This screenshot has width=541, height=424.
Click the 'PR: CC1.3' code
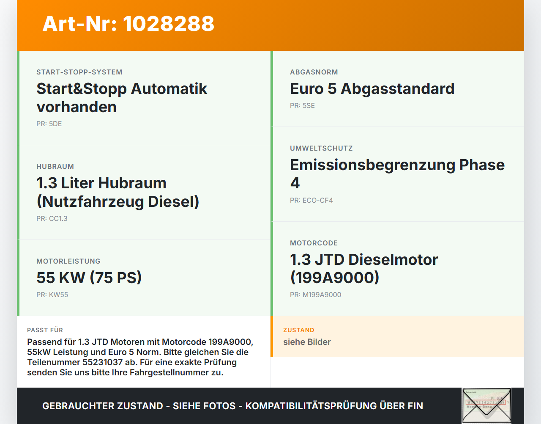pyautogui.click(x=52, y=218)
